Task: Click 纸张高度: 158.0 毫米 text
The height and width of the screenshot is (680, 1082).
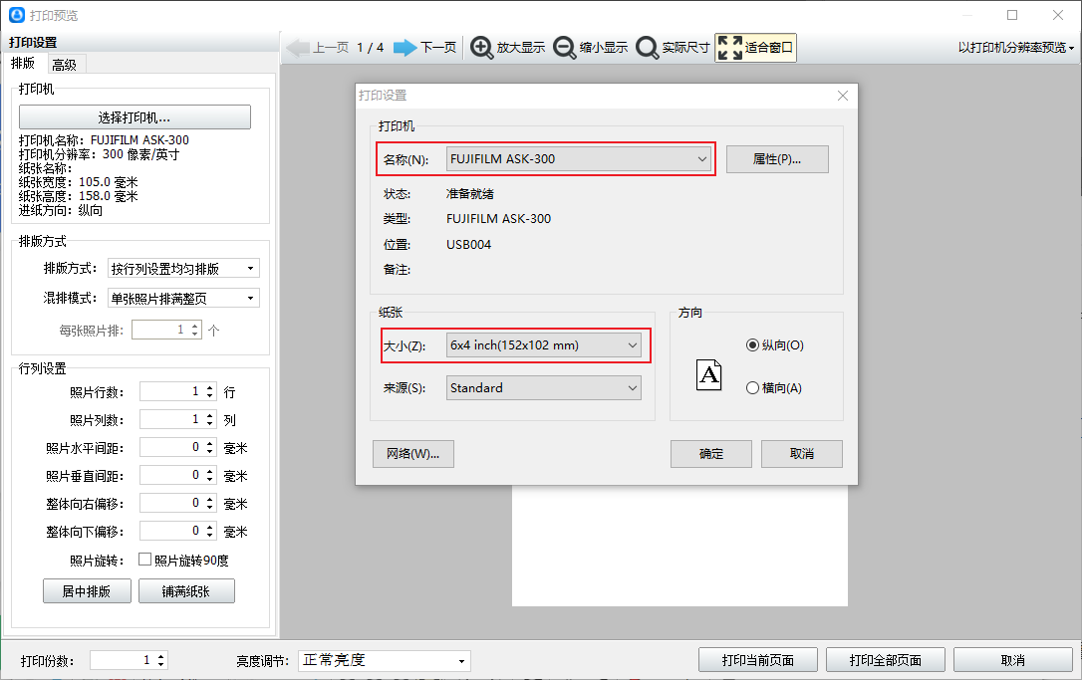Action: (x=79, y=196)
